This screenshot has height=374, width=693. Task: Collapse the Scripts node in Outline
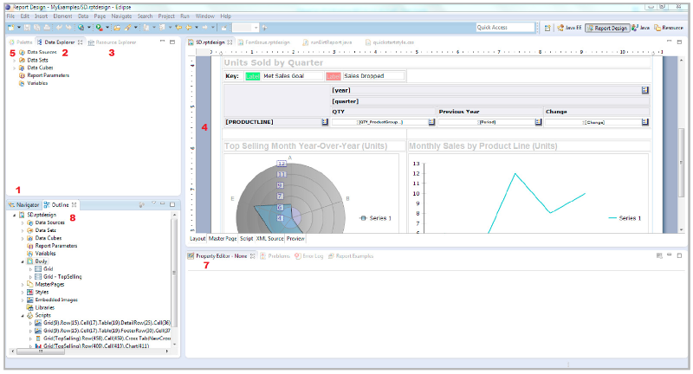click(x=23, y=316)
